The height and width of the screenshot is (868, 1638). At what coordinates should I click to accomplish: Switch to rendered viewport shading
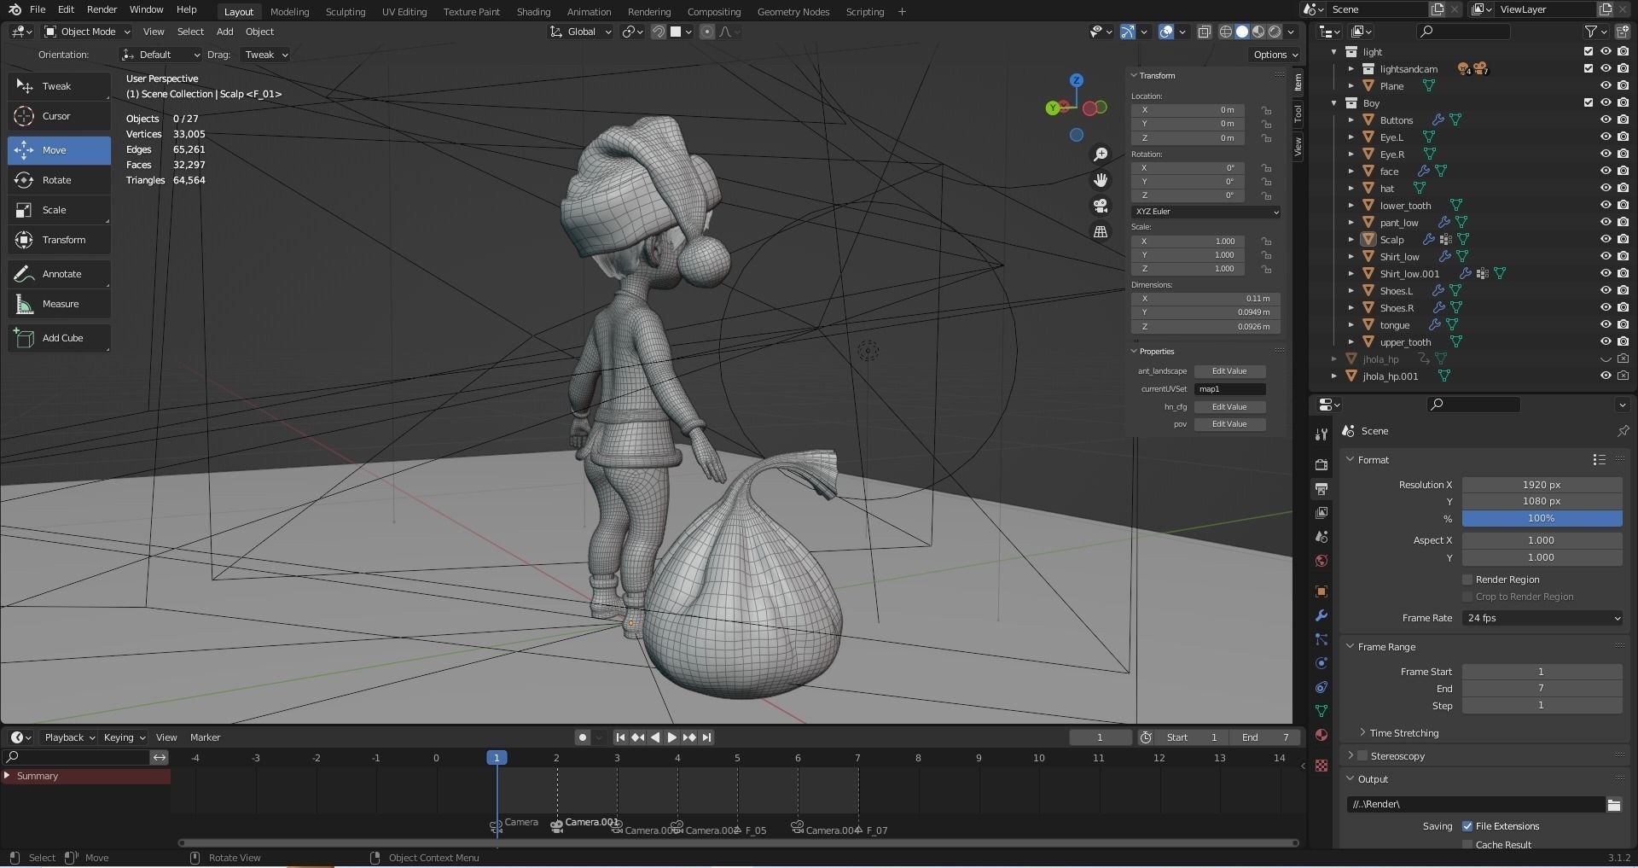(1275, 32)
